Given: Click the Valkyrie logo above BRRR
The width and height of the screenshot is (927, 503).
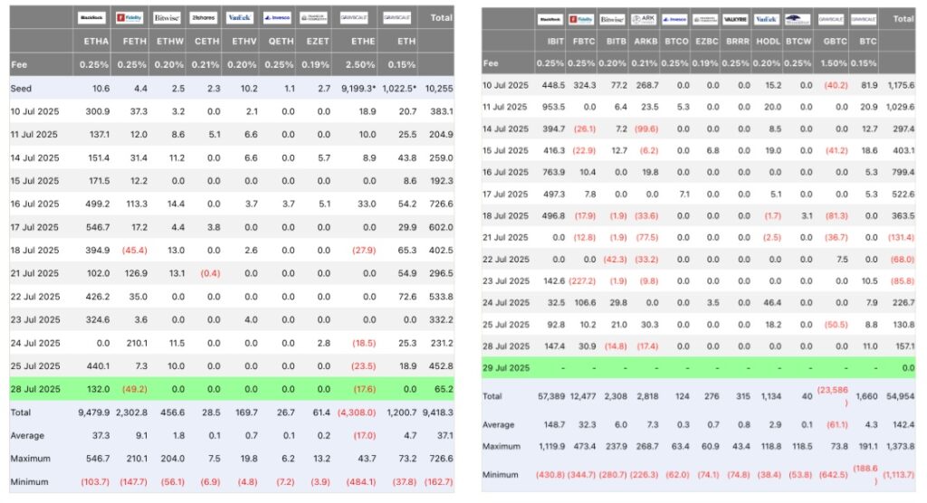Looking at the screenshot, I should point(736,19).
